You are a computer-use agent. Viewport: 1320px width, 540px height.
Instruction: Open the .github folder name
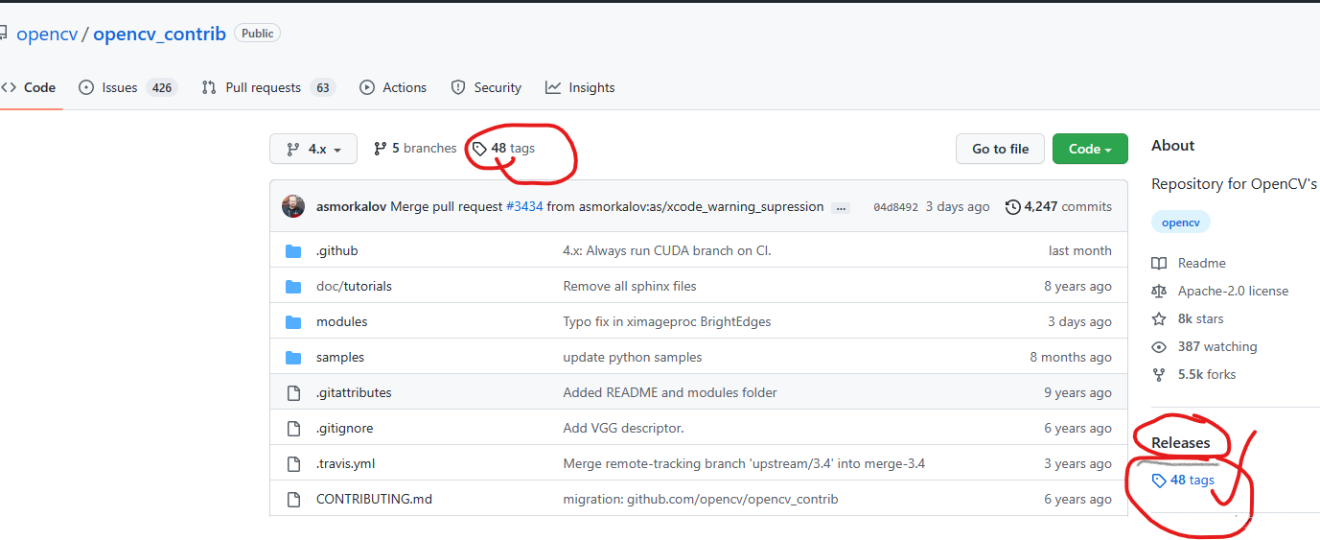336,251
